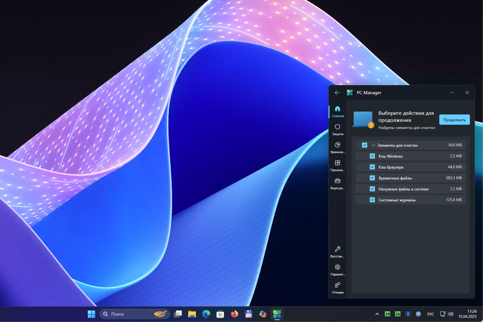Collapse the Элементы для очистки list chevron

point(374,145)
